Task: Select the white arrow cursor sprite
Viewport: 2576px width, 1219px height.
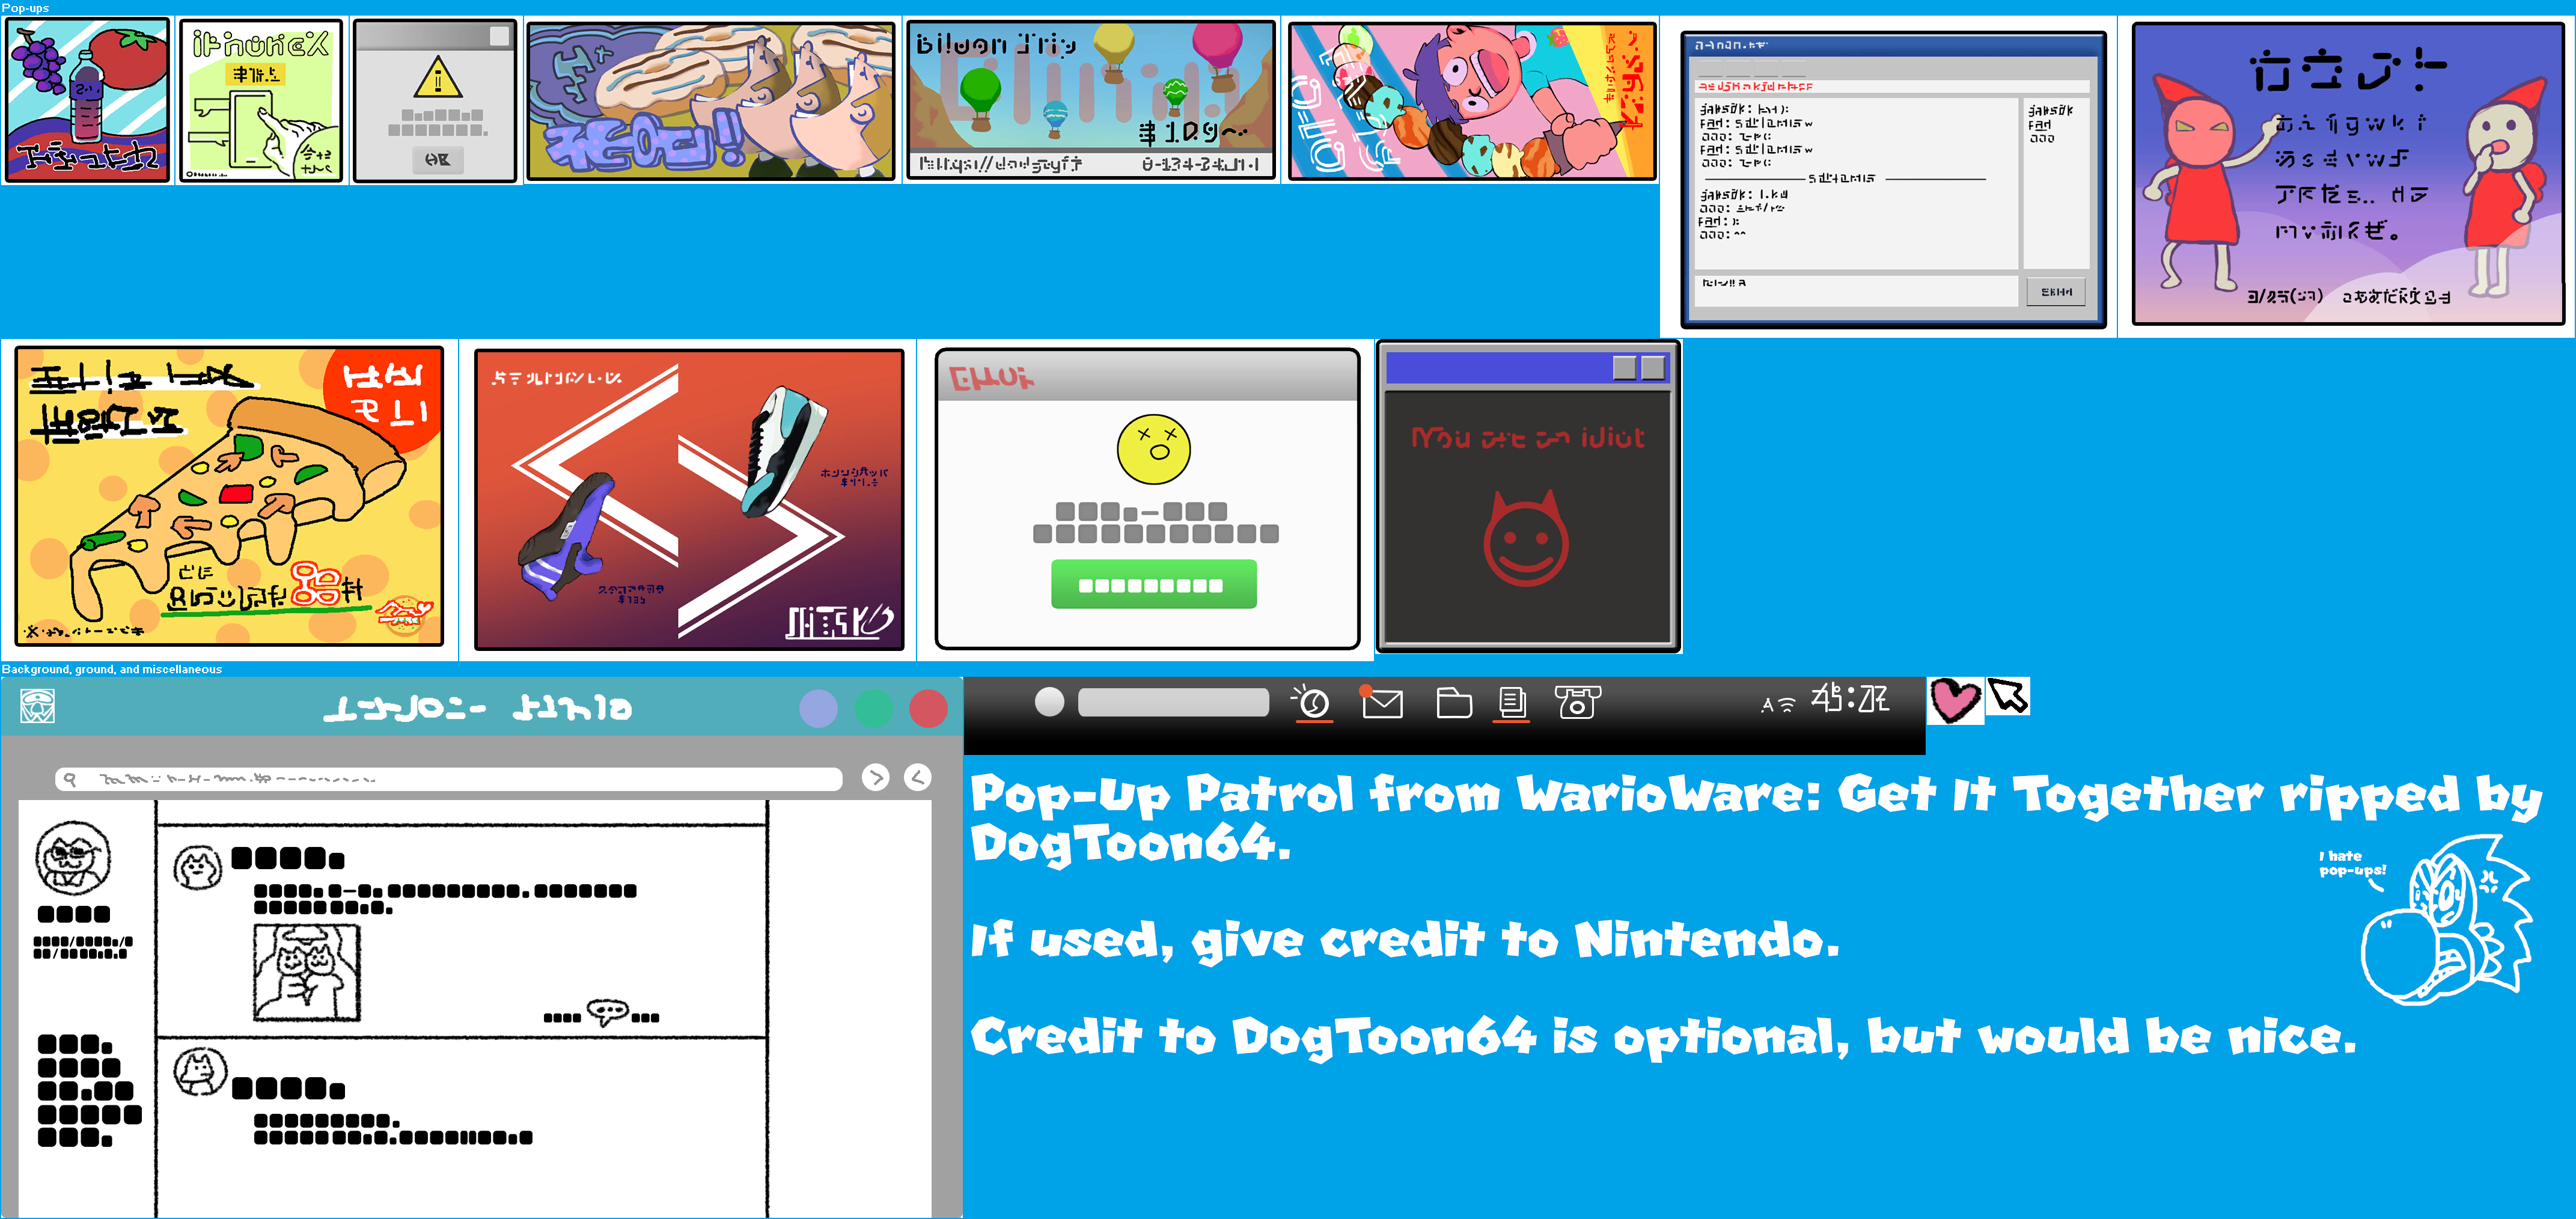Action: 2008,695
